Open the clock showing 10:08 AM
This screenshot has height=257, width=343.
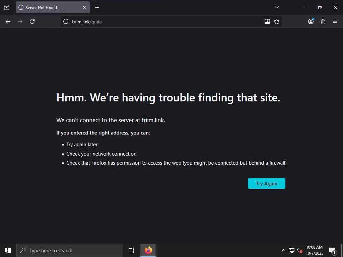click(x=314, y=250)
